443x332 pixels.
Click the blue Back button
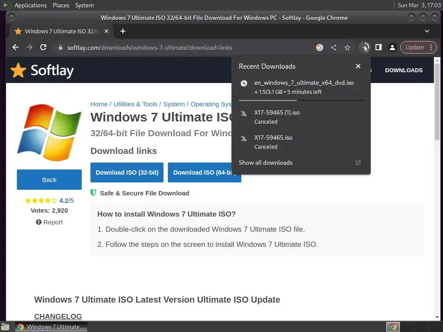[x=49, y=179]
